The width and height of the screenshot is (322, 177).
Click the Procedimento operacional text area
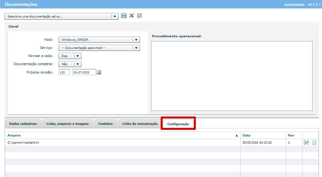[231, 76]
